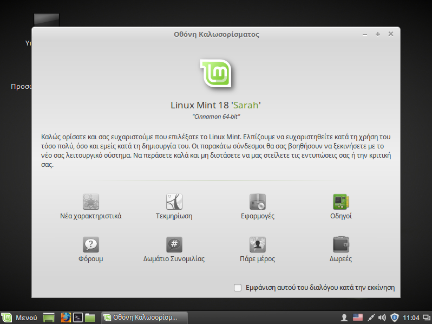This screenshot has width=432, height=324.
Task: Click the Φόρουμ label
Action: pos(90,258)
